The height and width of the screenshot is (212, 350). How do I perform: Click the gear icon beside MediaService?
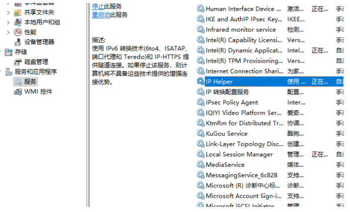pos(201,165)
